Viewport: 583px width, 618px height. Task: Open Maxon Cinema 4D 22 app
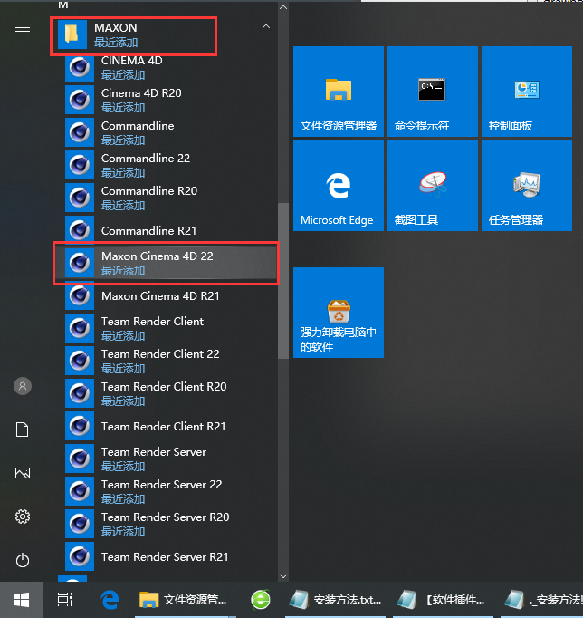pyautogui.click(x=158, y=263)
